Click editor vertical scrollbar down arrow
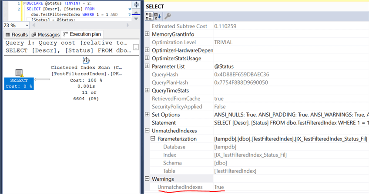This screenshot has width=369, height=194. (x=136, y=19)
